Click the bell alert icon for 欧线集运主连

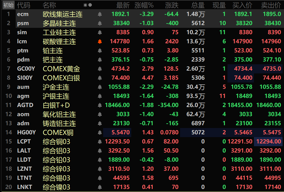point(100,14)
